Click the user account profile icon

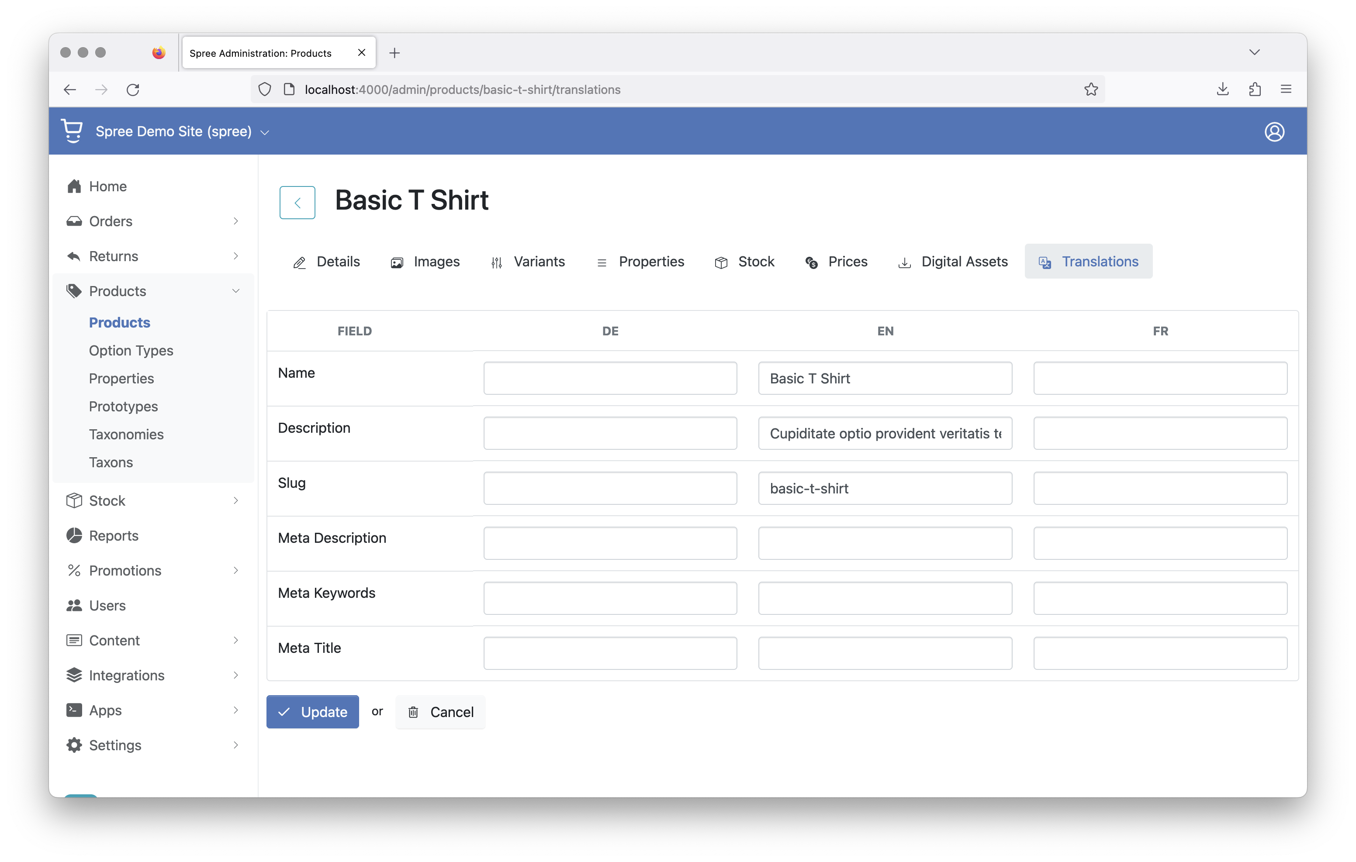pyautogui.click(x=1274, y=132)
